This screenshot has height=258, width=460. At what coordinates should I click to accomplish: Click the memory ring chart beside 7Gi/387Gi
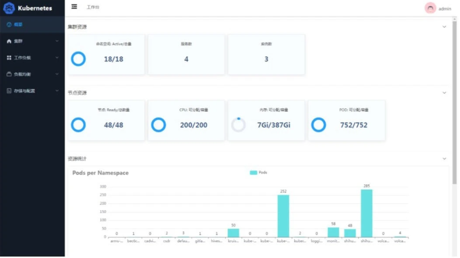pyautogui.click(x=238, y=125)
